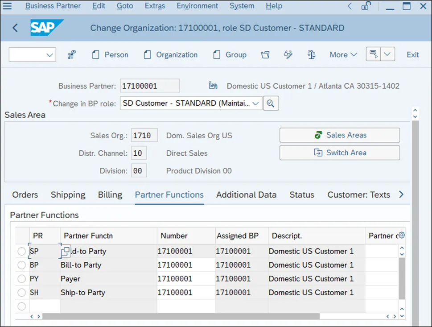This screenshot has height=327, width=432.
Task: Click the Switch Area button
Action: click(x=340, y=153)
